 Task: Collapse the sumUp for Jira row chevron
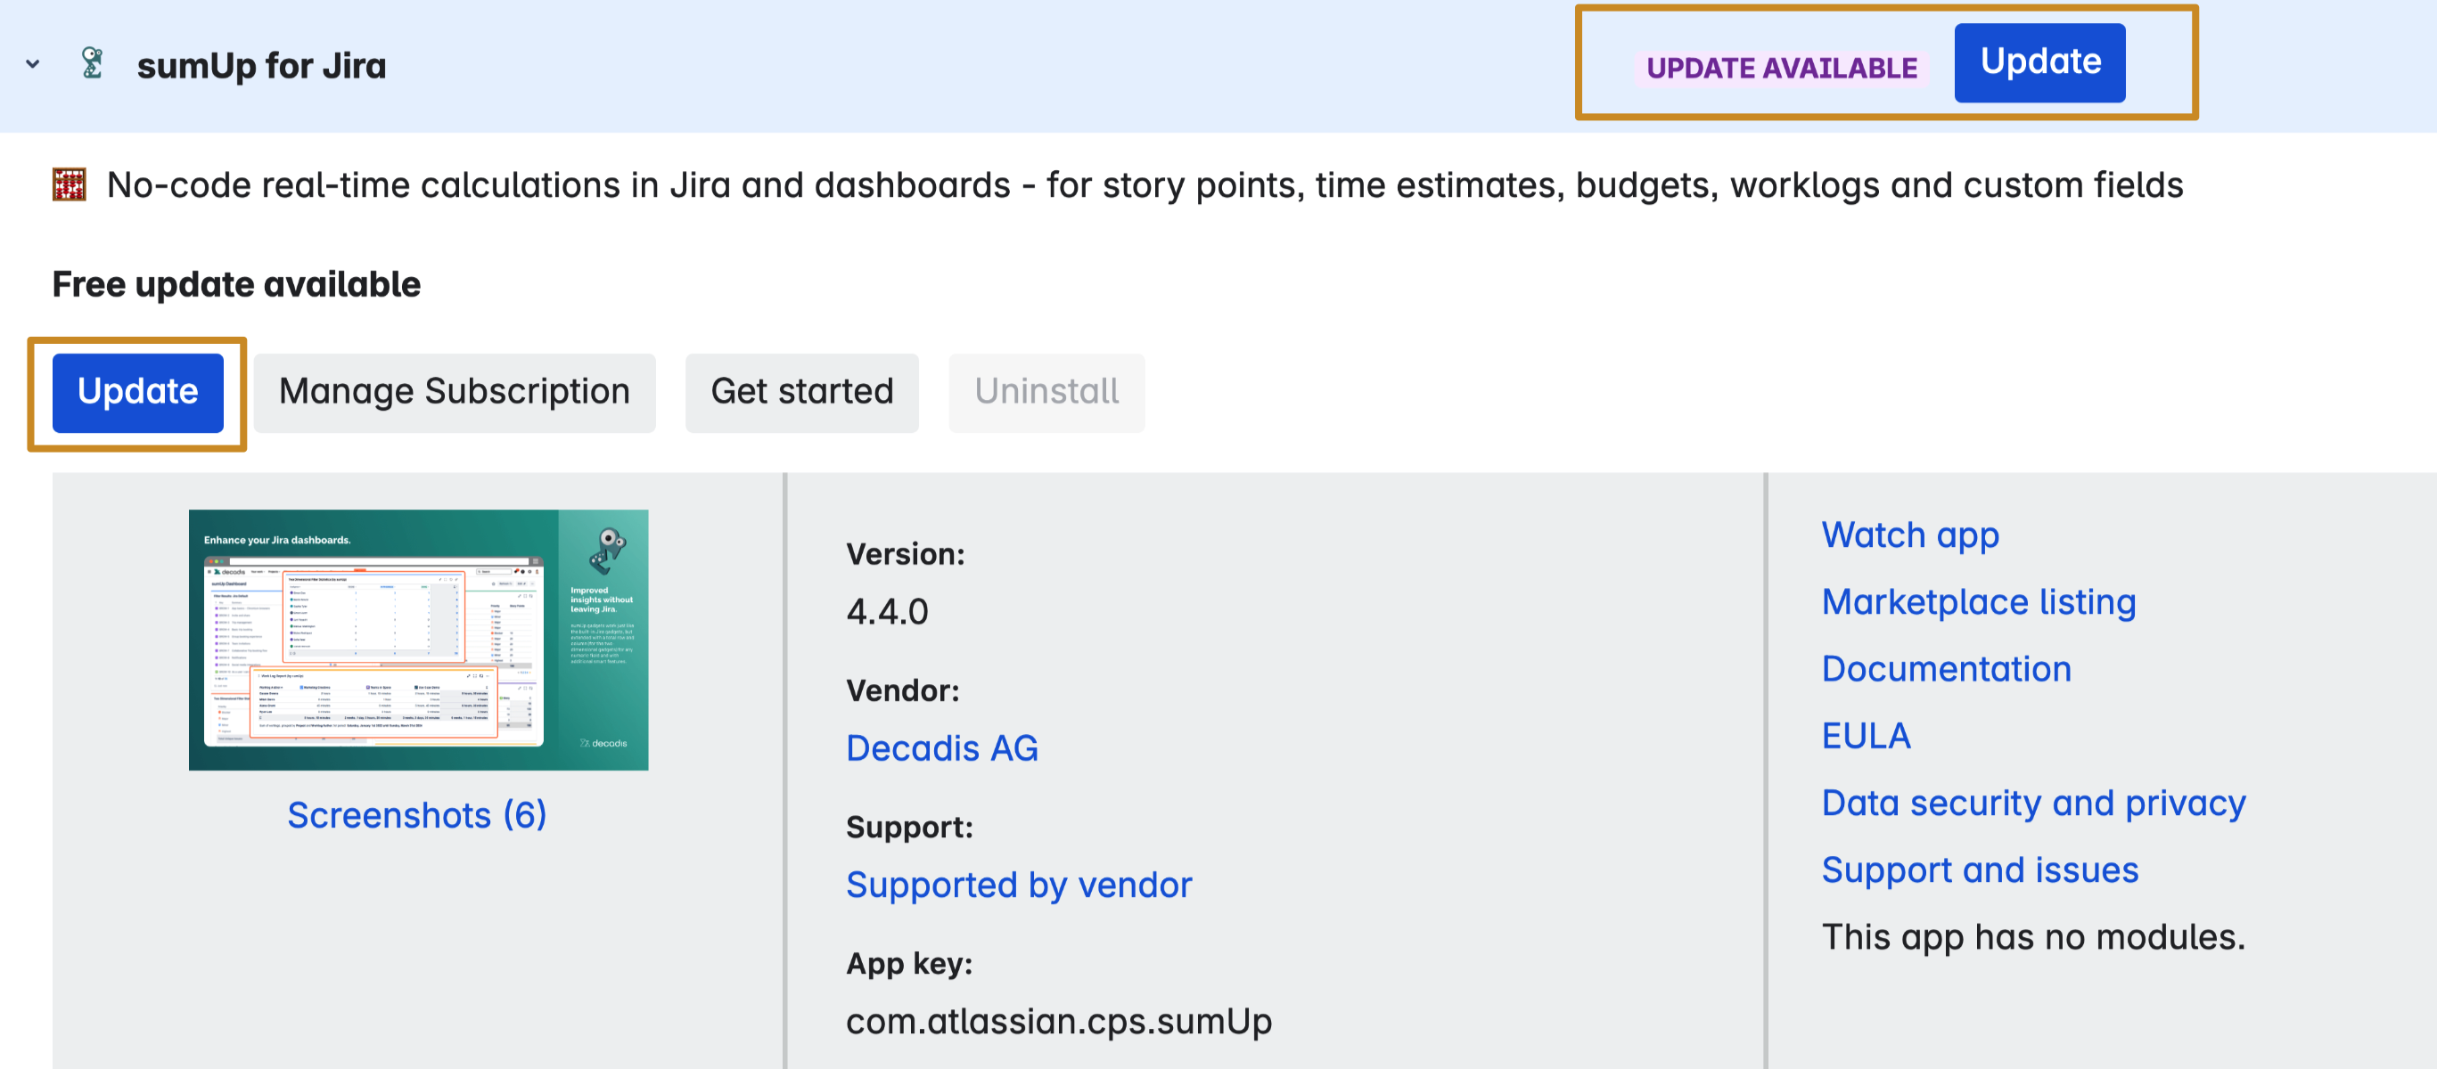point(33,64)
